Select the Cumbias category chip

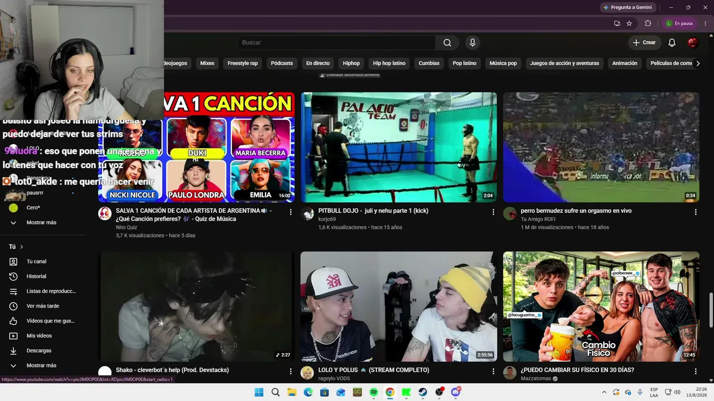tap(429, 63)
